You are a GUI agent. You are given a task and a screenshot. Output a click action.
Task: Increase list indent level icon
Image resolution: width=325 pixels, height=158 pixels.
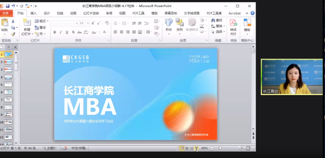click(140, 23)
